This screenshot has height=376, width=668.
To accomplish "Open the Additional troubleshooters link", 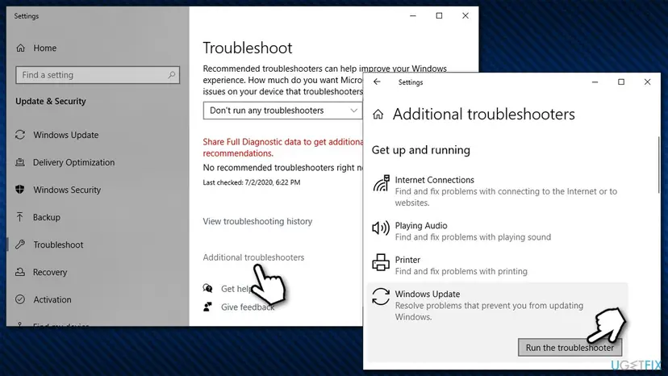I will point(253,257).
